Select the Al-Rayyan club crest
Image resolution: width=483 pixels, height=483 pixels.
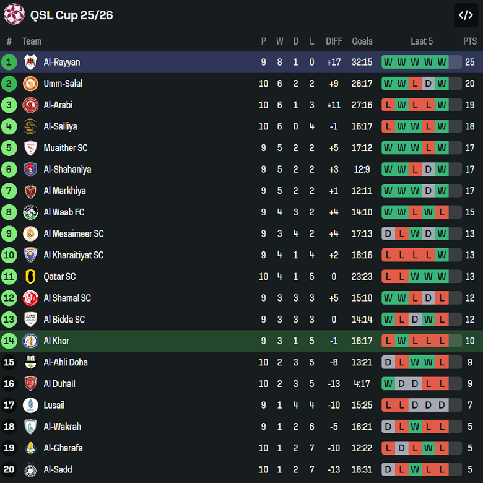click(30, 62)
